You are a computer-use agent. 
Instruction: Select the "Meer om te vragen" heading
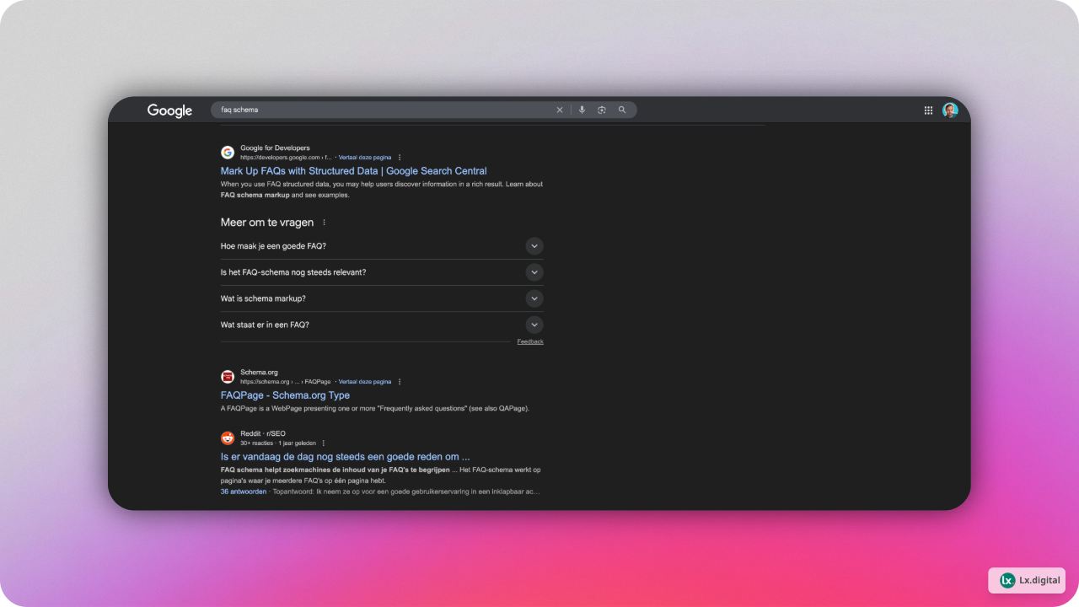pos(267,223)
